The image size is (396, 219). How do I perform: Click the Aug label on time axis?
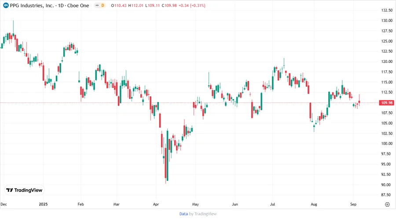click(x=314, y=204)
